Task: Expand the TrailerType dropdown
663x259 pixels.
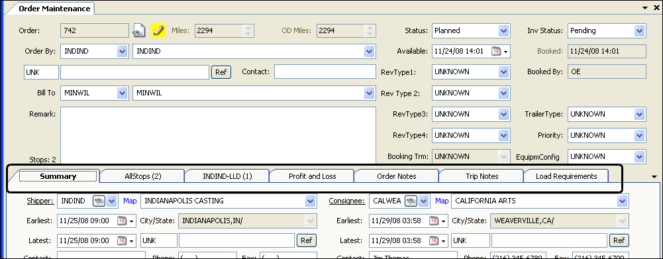Action: point(639,114)
